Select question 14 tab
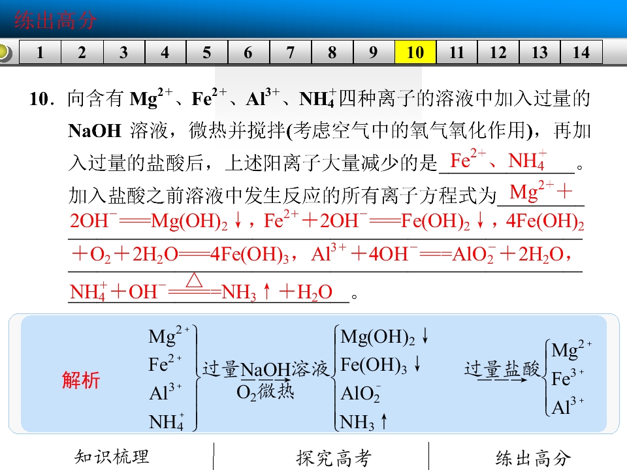This screenshot has height=470, width=627. 581,52
